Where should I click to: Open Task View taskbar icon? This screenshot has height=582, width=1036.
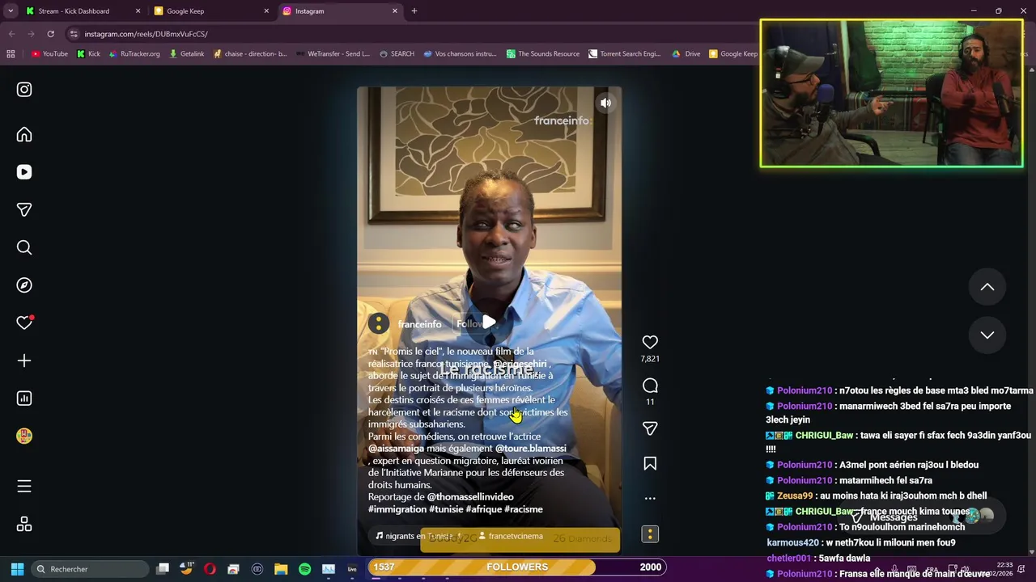click(x=163, y=569)
